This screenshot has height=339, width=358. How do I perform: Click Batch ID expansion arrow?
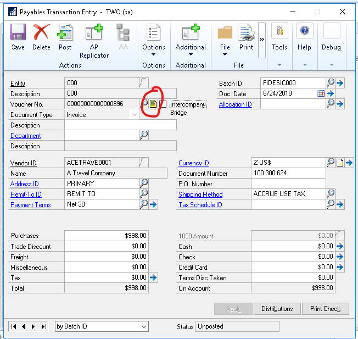340,83
